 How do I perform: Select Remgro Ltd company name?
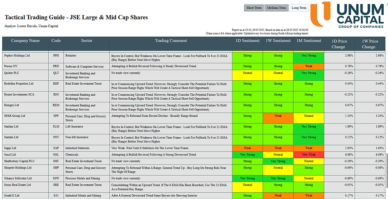[11, 105]
